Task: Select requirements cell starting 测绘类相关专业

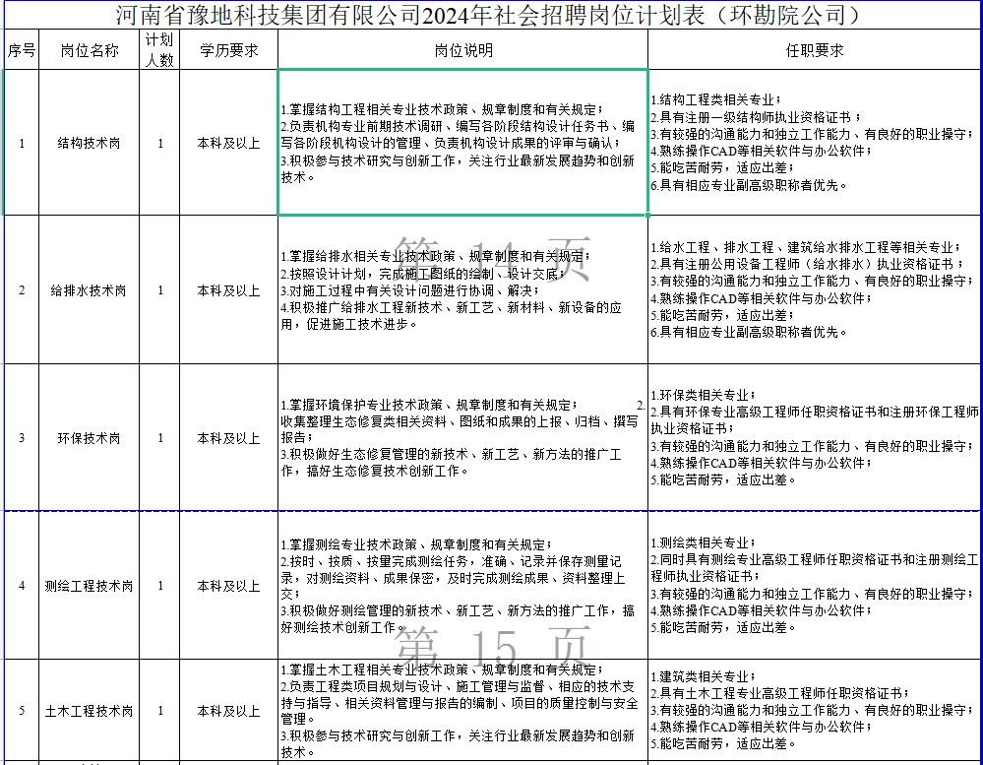Action: (816, 585)
